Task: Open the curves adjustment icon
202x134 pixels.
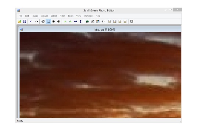Action: pos(93,21)
